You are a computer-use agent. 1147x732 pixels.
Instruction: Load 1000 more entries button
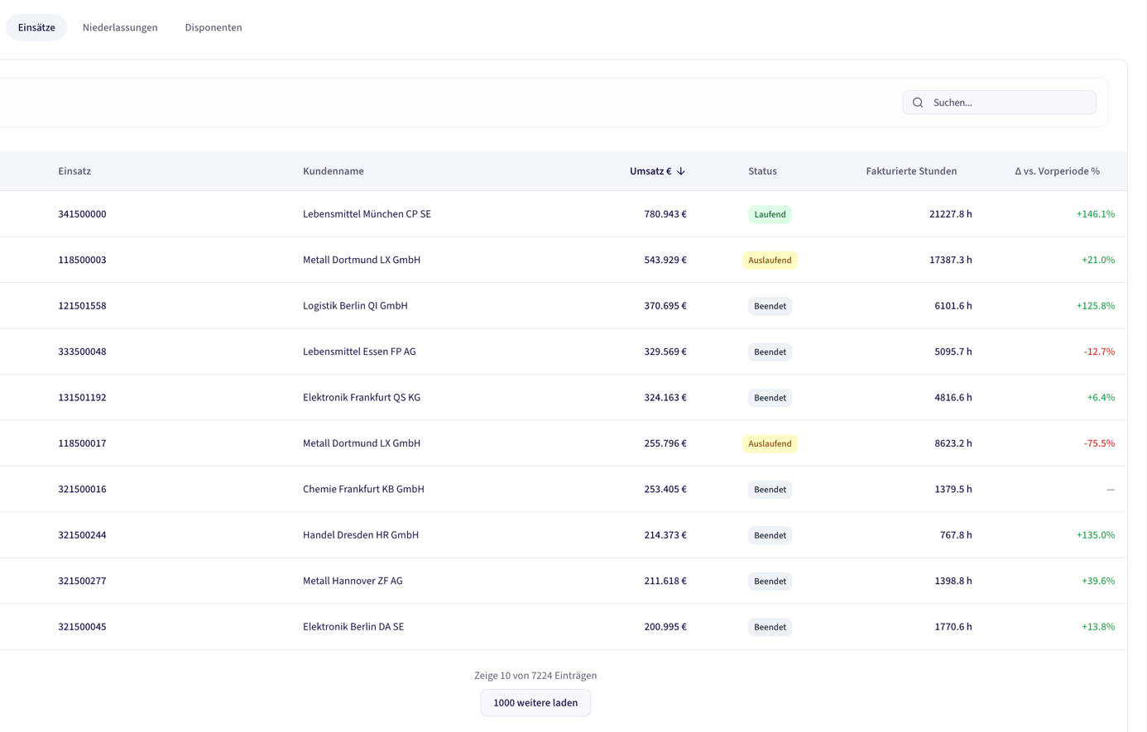coord(535,702)
